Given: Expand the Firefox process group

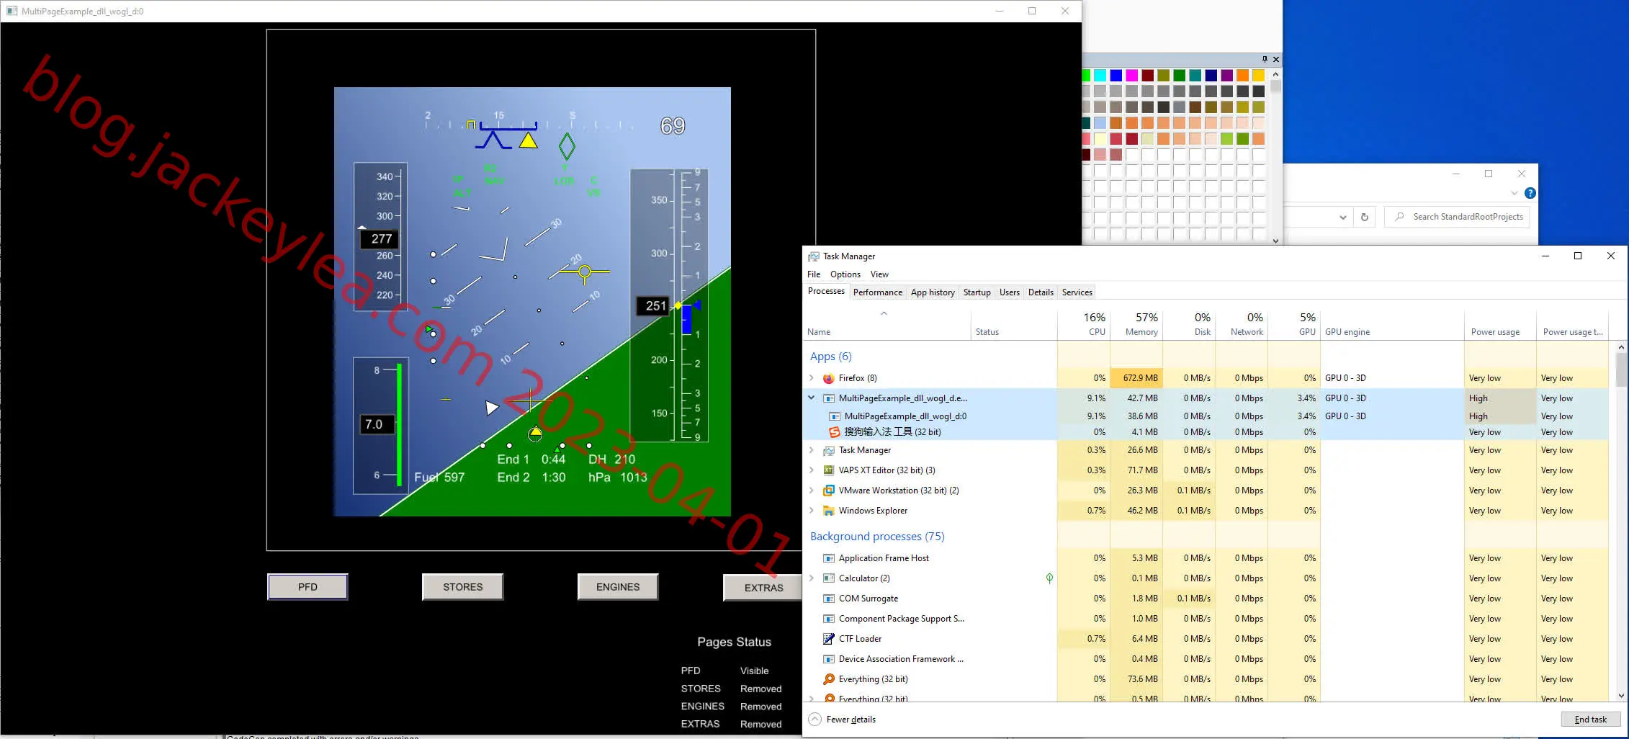Looking at the screenshot, I should pos(812,378).
